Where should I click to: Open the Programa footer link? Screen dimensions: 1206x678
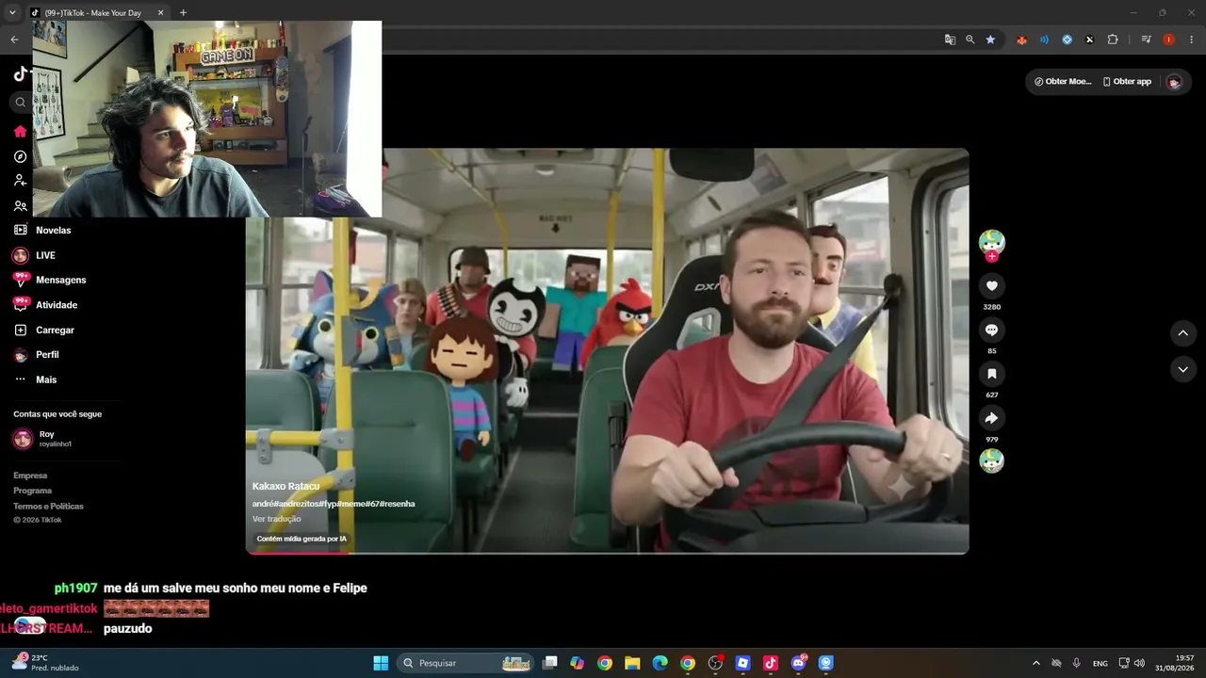32,491
